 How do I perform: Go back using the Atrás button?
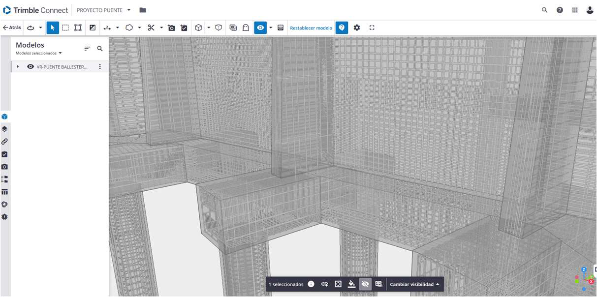pyautogui.click(x=12, y=28)
